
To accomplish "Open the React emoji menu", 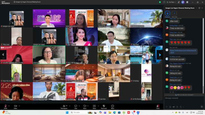I will coord(85,107).
